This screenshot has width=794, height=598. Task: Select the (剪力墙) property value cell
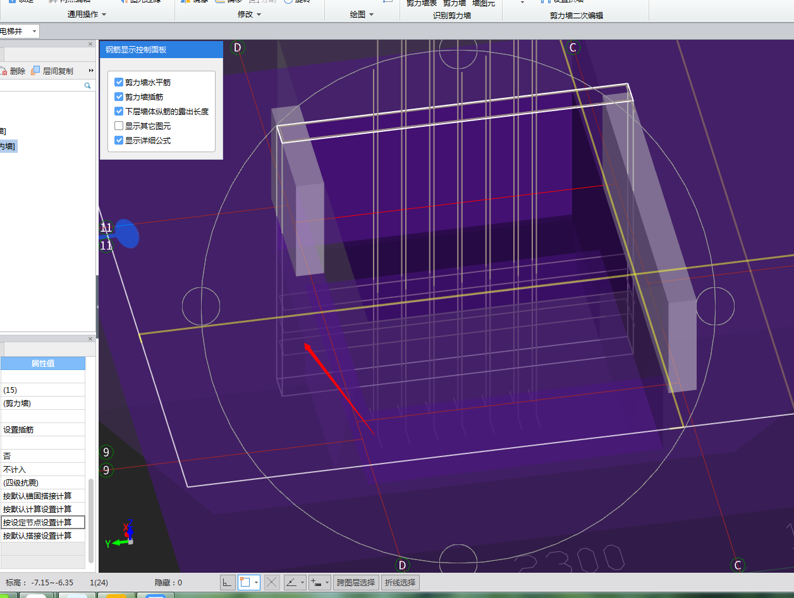click(x=42, y=403)
